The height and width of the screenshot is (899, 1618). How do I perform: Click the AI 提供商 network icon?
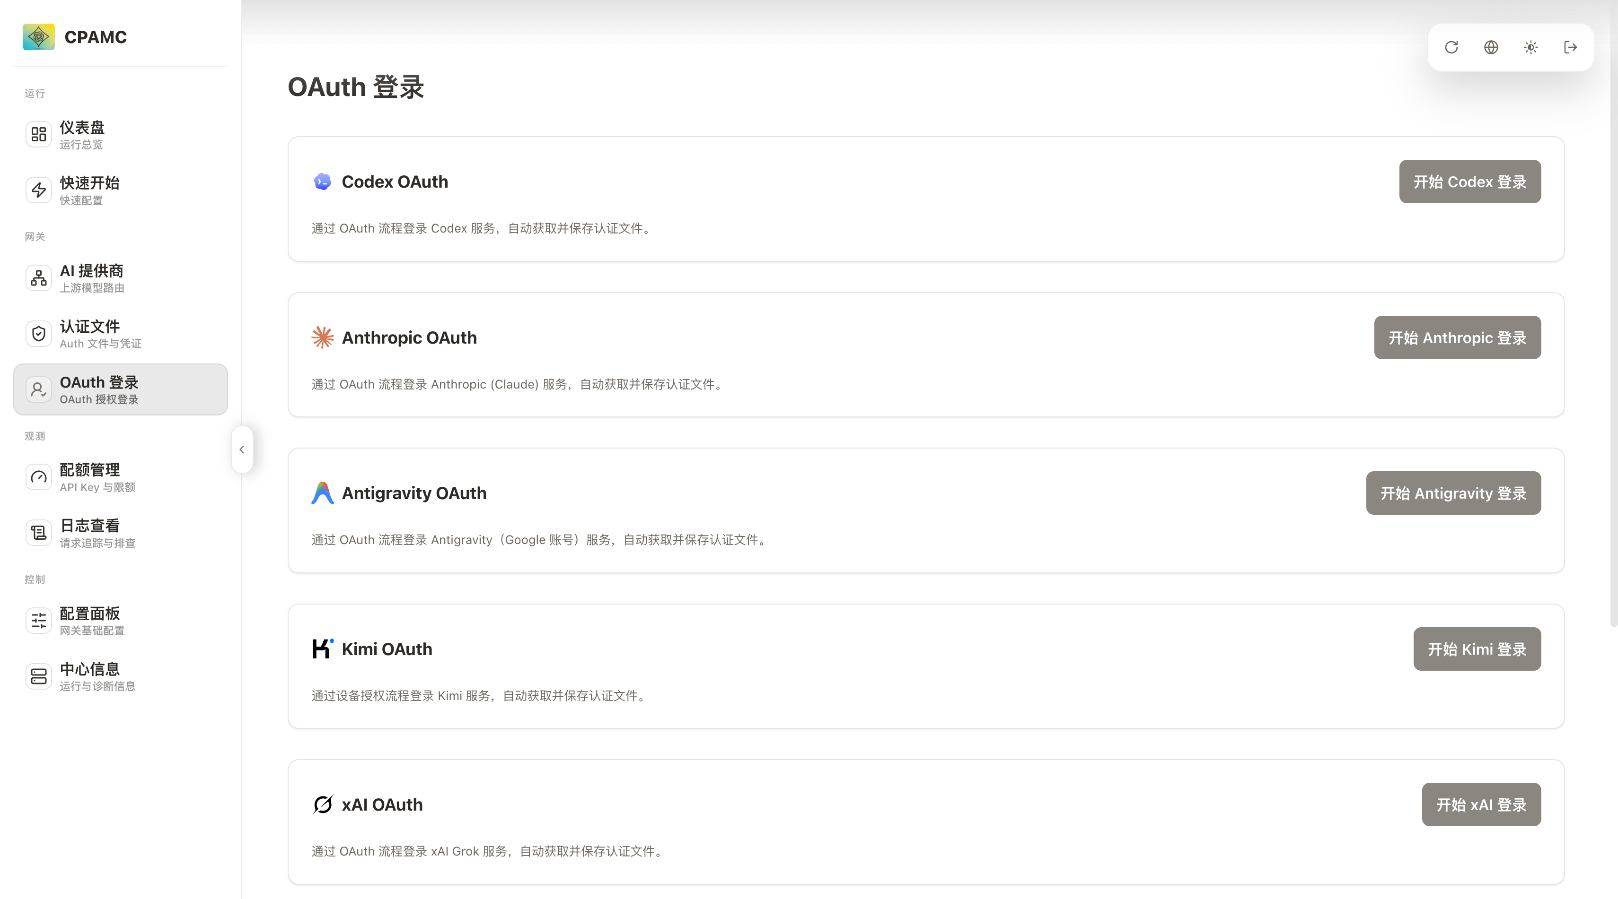(39, 278)
